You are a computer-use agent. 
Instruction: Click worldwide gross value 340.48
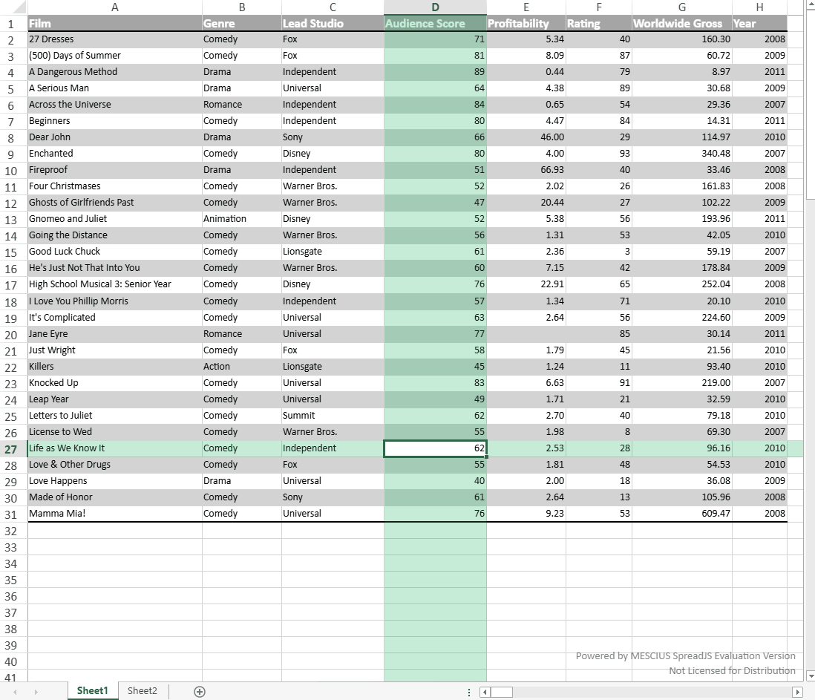tap(682, 154)
